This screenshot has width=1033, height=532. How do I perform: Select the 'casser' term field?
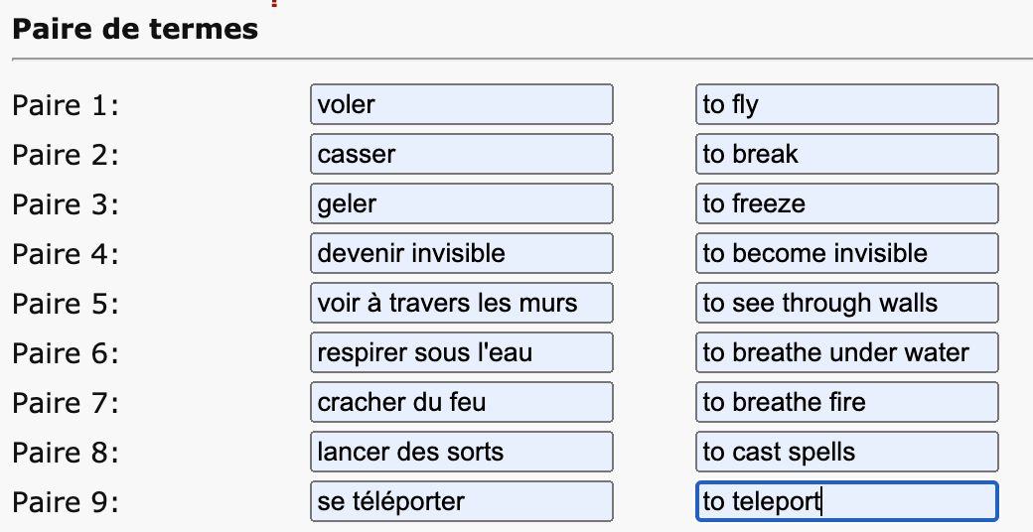coord(461,154)
